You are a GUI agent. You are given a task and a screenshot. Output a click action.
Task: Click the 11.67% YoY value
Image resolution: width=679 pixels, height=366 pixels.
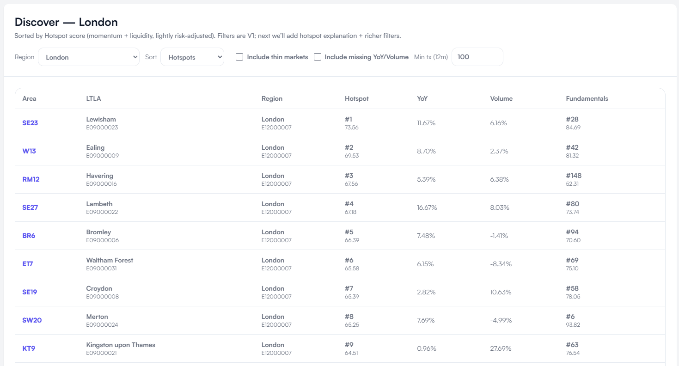(x=426, y=123)
